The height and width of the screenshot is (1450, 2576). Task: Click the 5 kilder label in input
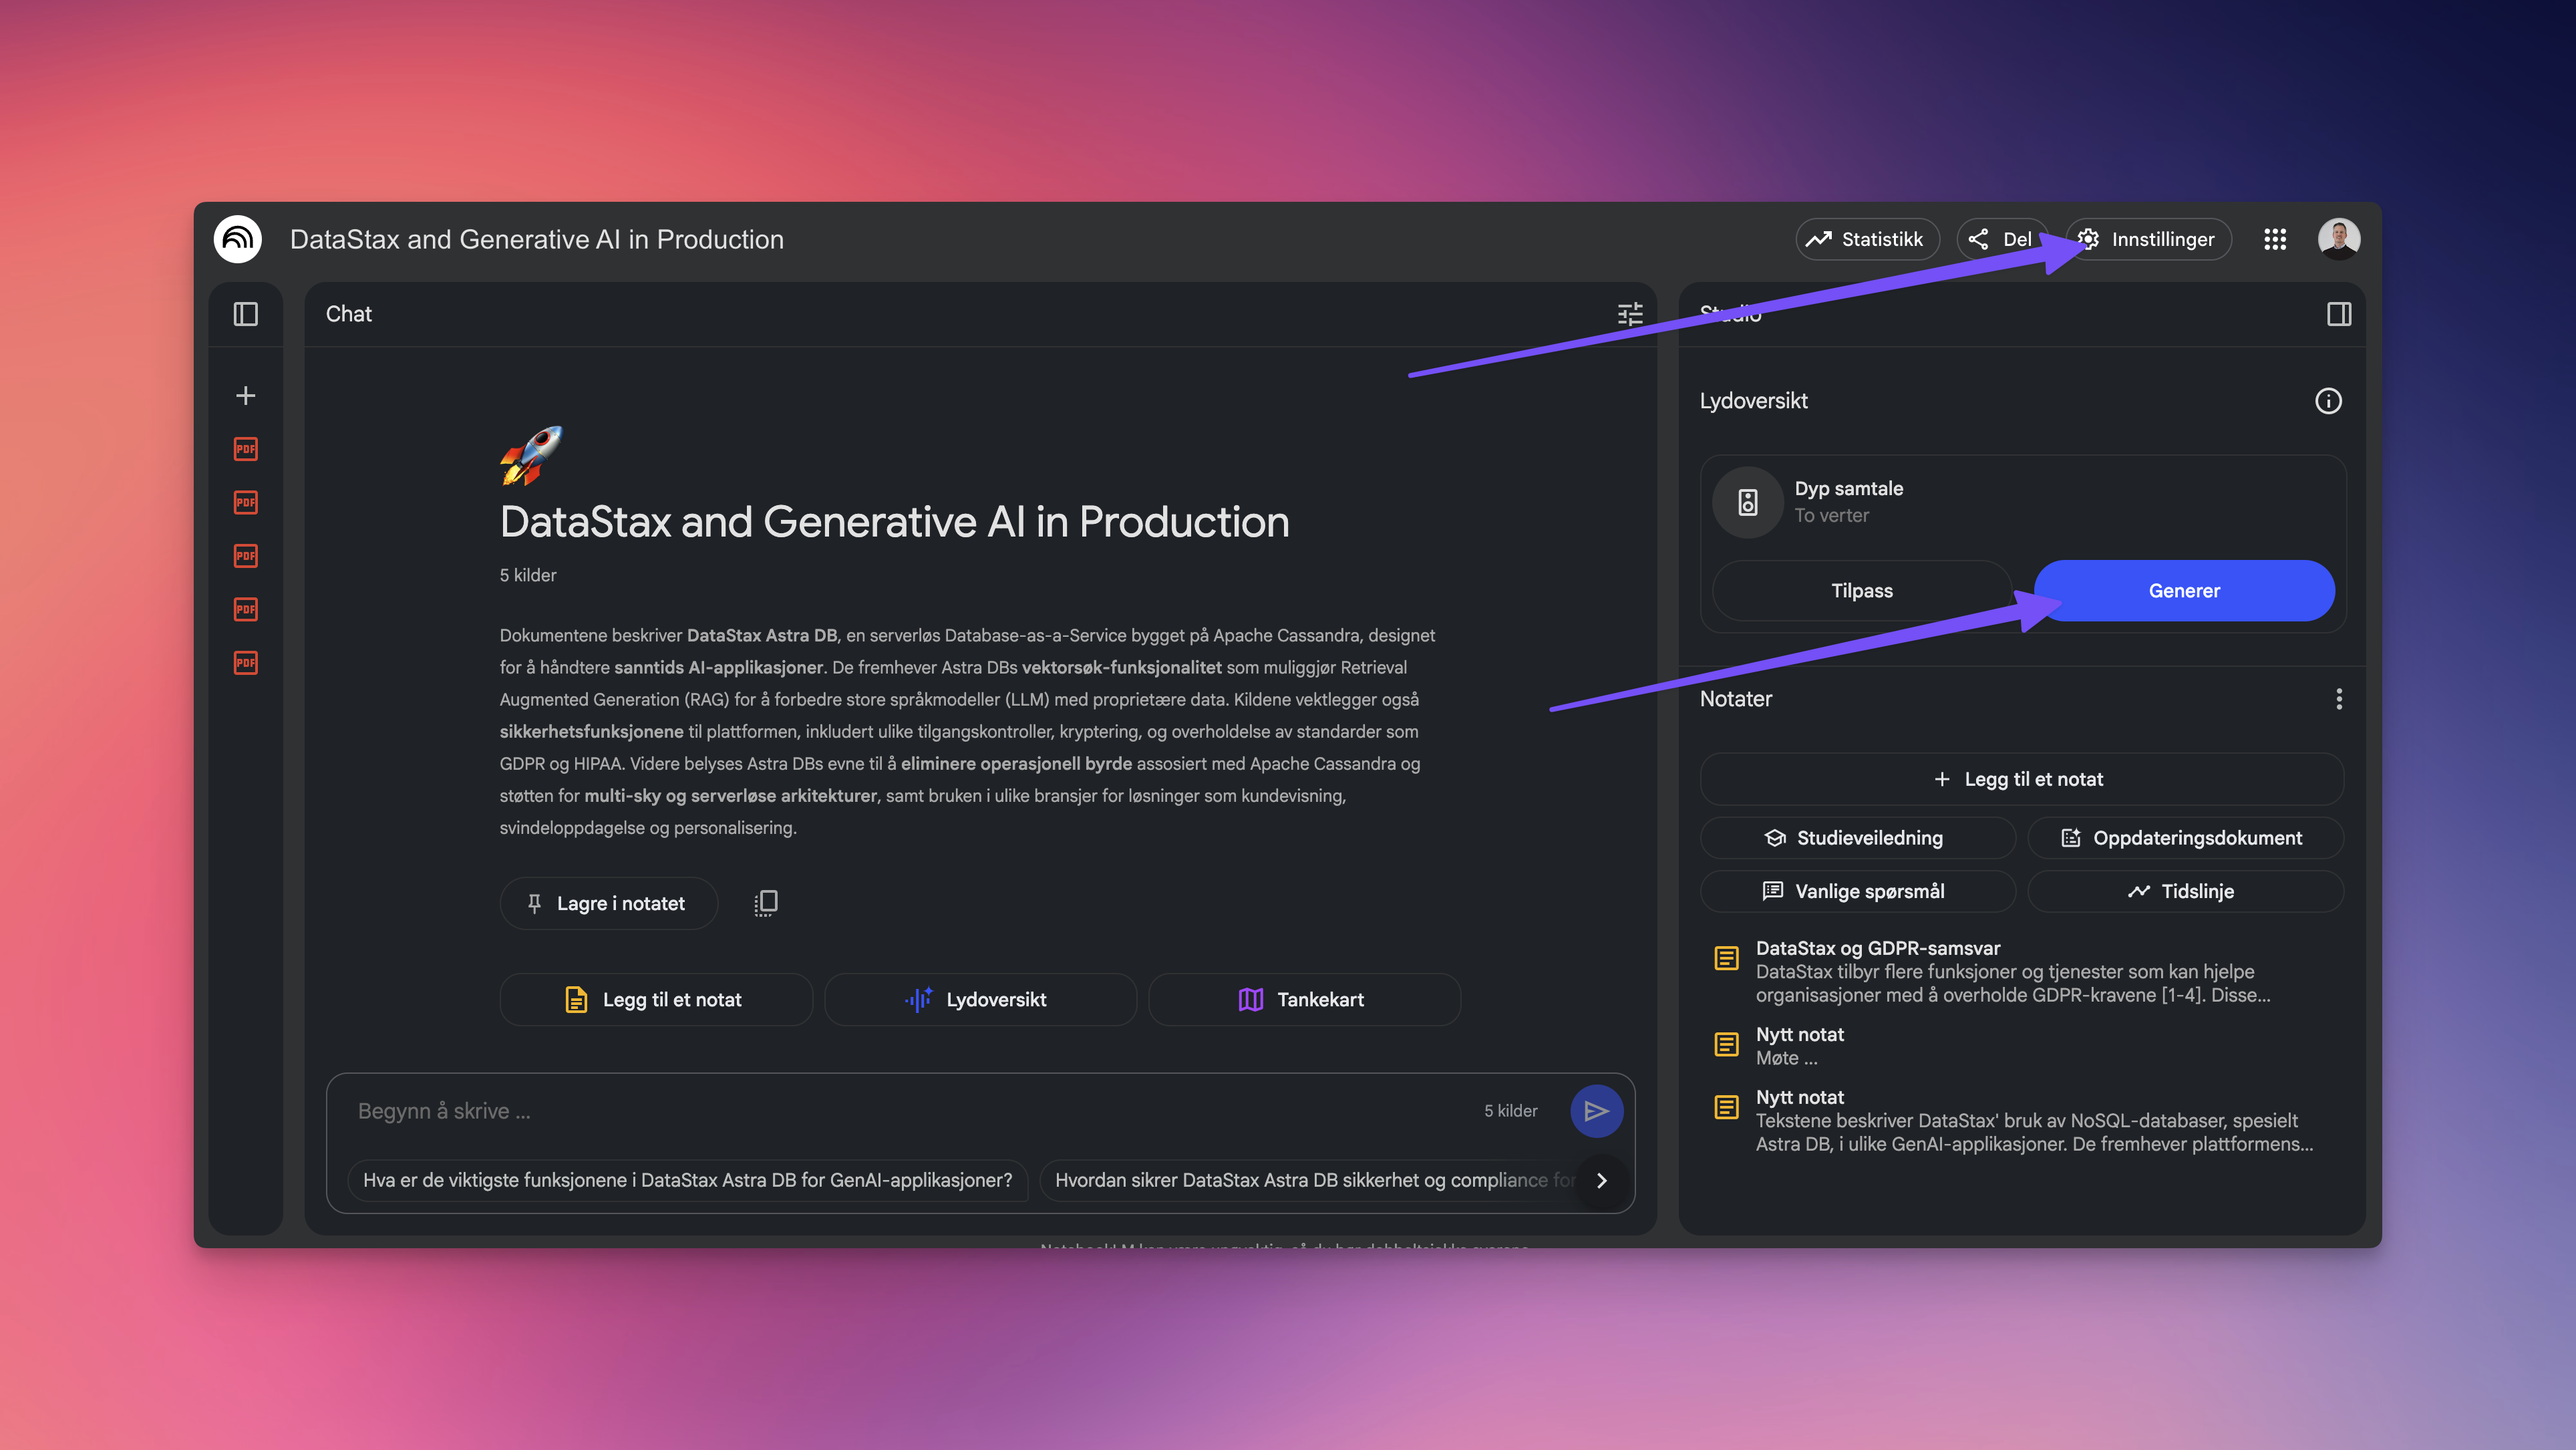tap(1510, 1111)
